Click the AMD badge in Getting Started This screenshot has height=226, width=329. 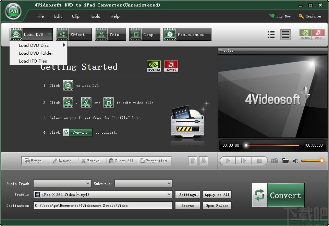coord(171,66)
